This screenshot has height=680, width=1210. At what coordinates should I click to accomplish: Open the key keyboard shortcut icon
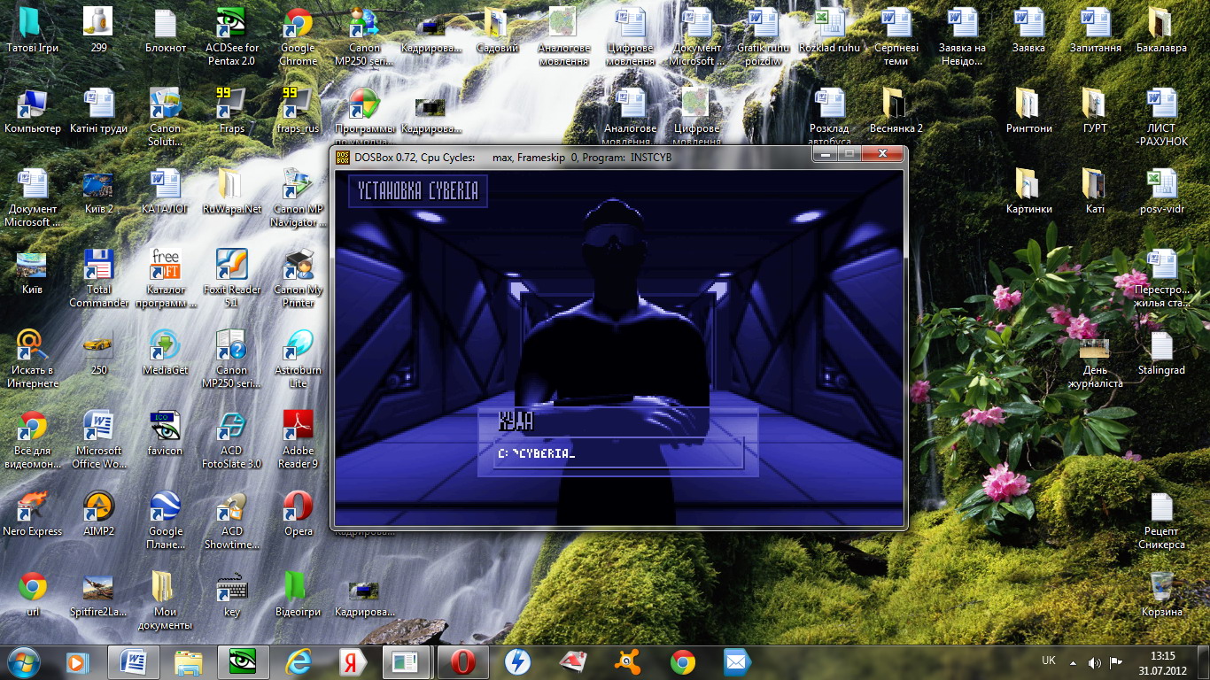(x=232, y=594)
